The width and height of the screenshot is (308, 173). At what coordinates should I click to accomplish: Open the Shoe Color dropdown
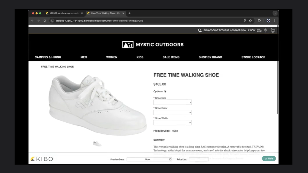coord(172,112)
